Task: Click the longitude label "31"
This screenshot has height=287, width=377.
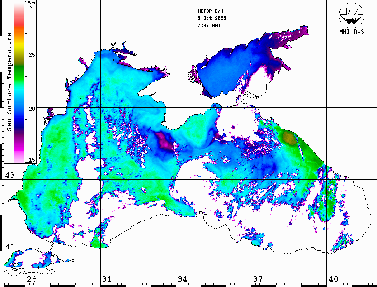Action: point(107,279)
